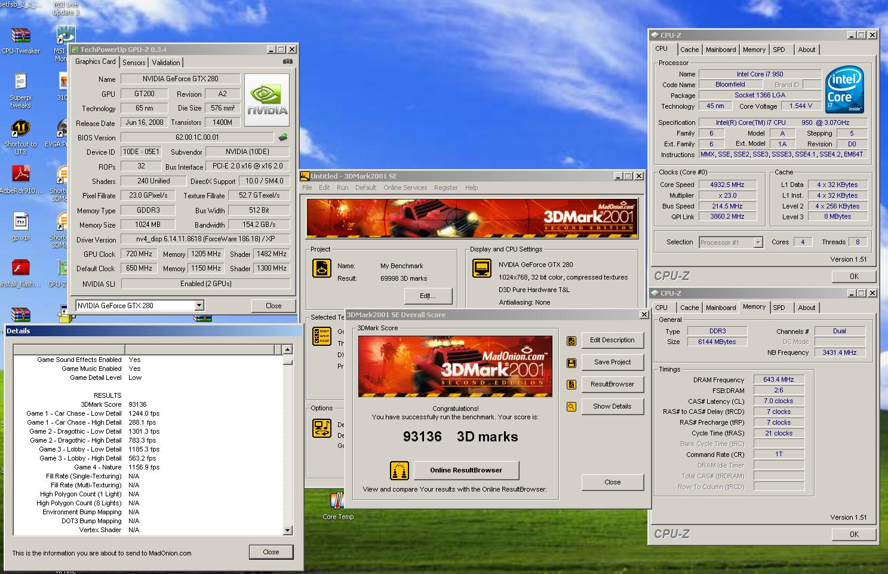Image resolution: width=888 pixels, height=574 pixels.
Task: Click the Core Speed value 4932.5 MHz
Action: pos(727,185)
